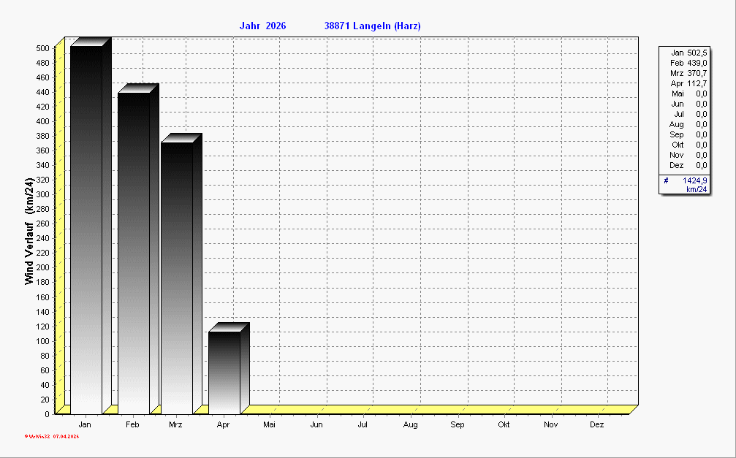Click the 'Jahr 2026' title text
This screenshot has width=736, height=458.
click(262, 26)
